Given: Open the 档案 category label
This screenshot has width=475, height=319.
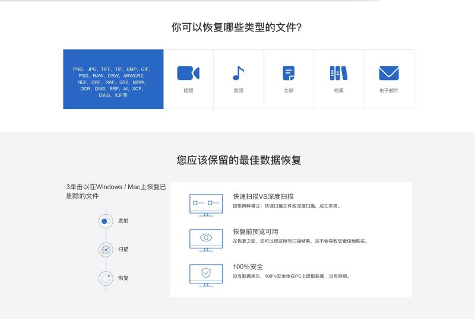Looking at the screenshot, I should [x=338, y=91].
